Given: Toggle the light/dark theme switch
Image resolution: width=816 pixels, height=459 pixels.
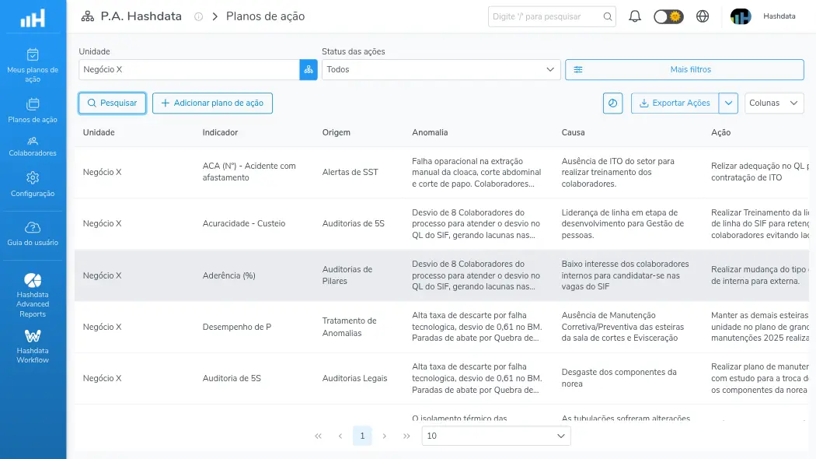Looking at the screenshot, I should [668, 16].
